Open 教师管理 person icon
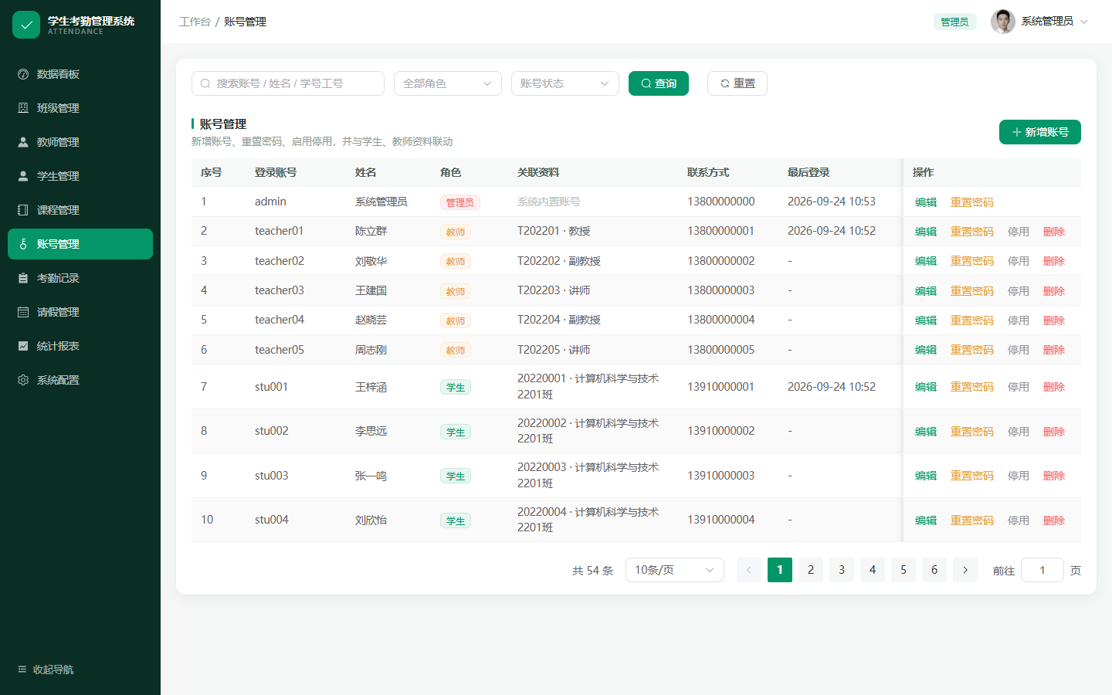This screenshot has height=695, width=1112. coord(23,142)
